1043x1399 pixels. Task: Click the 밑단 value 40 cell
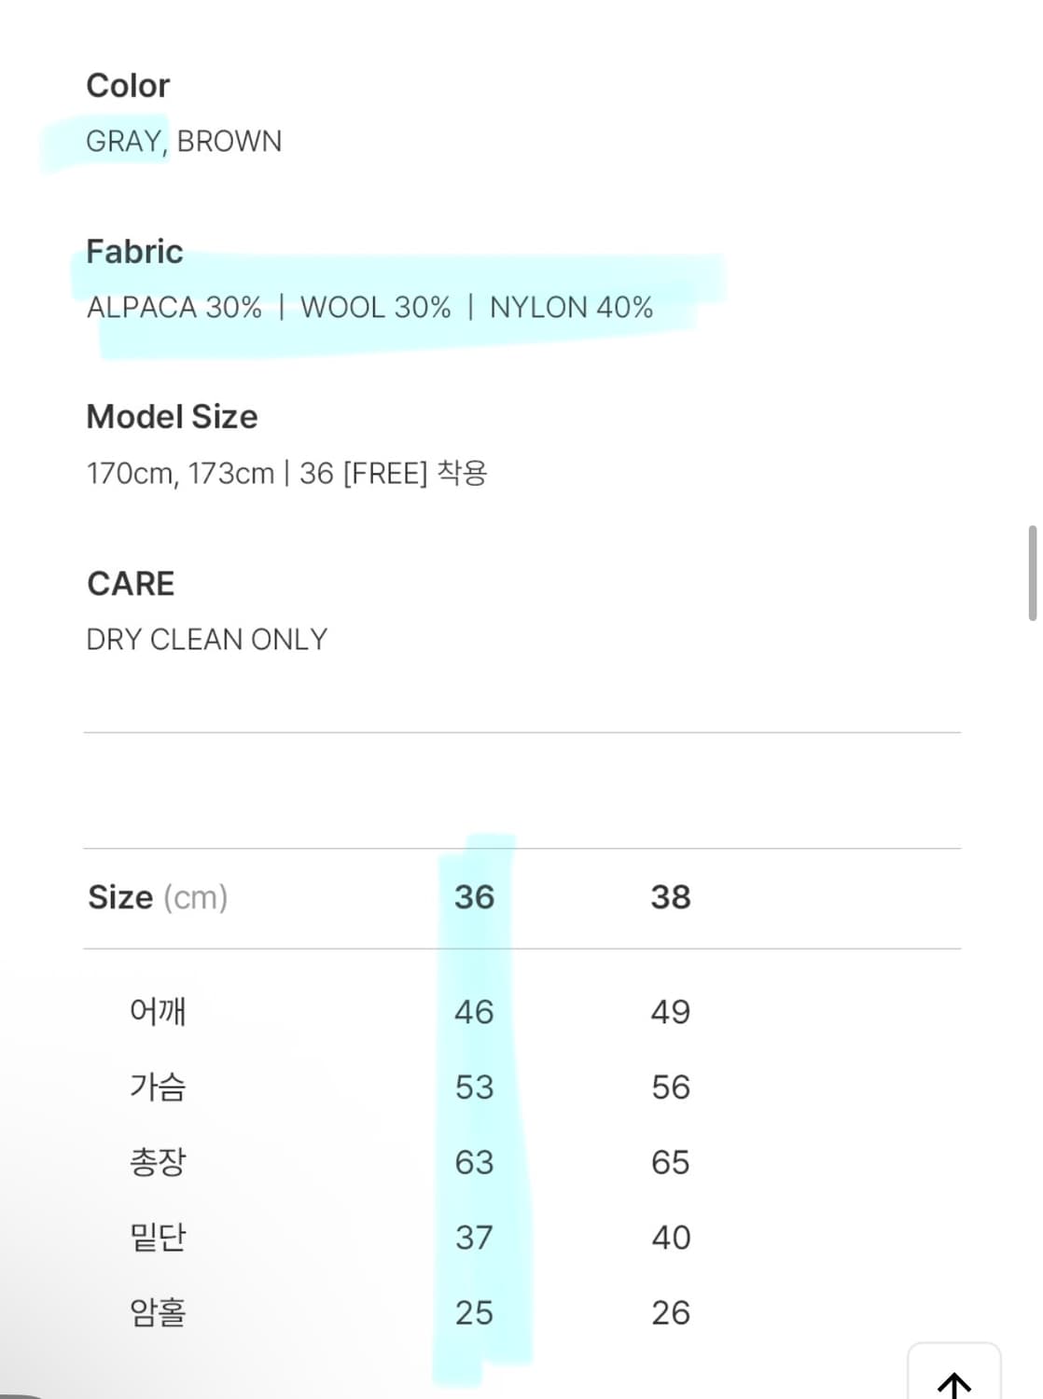pyautogui.click(x=671, y=1238)
